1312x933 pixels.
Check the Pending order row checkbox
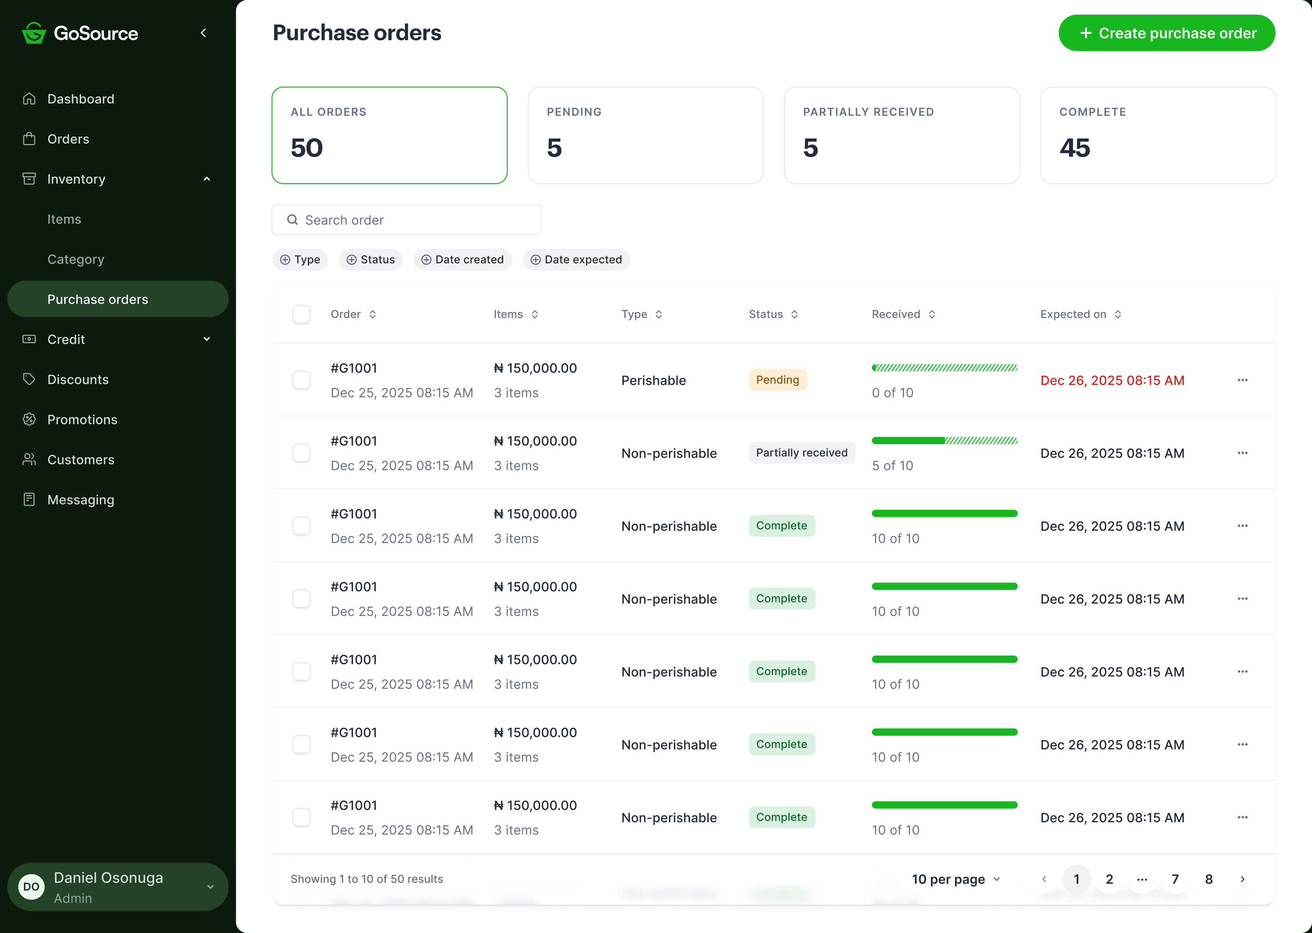click(302, 380)
